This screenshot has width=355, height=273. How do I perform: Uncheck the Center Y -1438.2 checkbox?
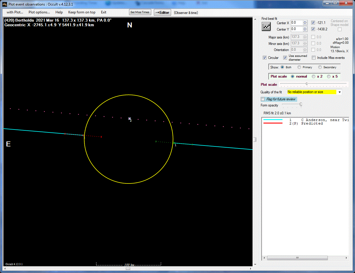coord(313,29)
